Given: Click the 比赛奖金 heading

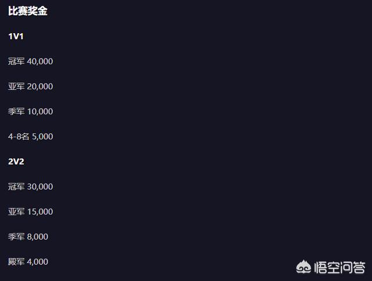Looking at the screenshot, I should 28,11.
